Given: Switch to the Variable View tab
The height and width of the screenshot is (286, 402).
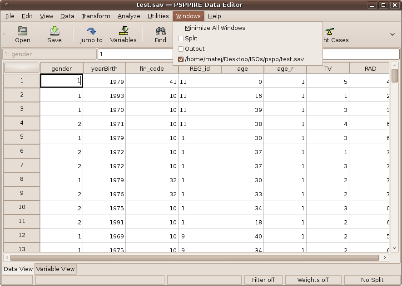Looking at the screenshot, I should 55,269.
